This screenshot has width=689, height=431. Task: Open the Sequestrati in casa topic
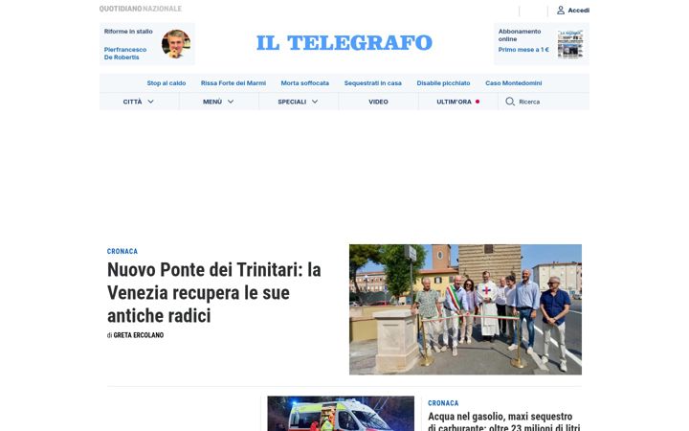click(x=372, y=83)
